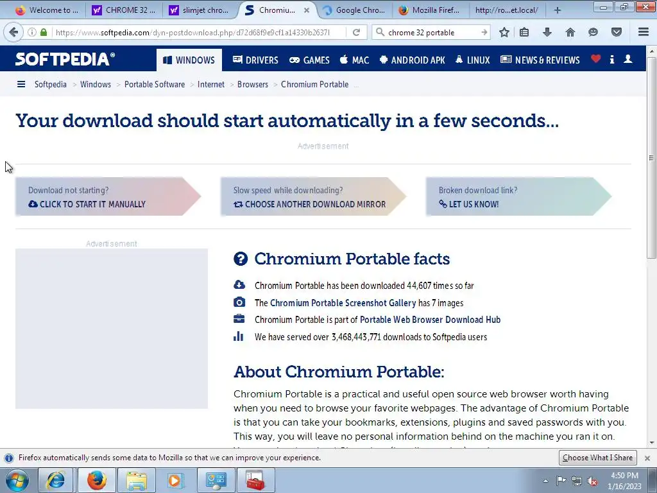
Task: Click Chromium Portable breadcrumb link
Action: 314,84
